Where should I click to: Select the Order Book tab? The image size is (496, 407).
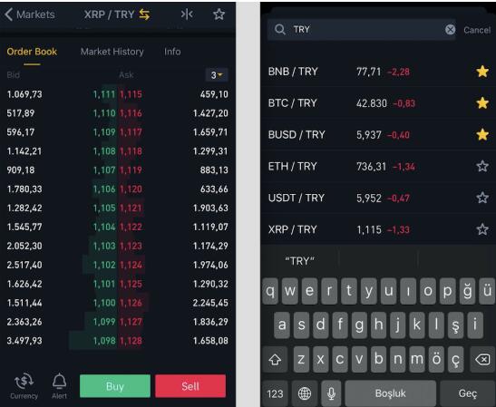point(32,52)
